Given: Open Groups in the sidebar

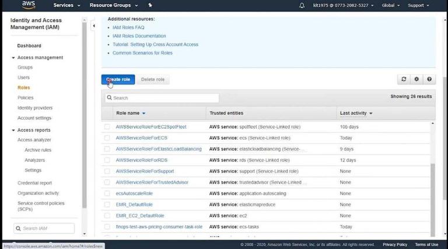Looking at the screenshot, I should click(x=25, y=67).
